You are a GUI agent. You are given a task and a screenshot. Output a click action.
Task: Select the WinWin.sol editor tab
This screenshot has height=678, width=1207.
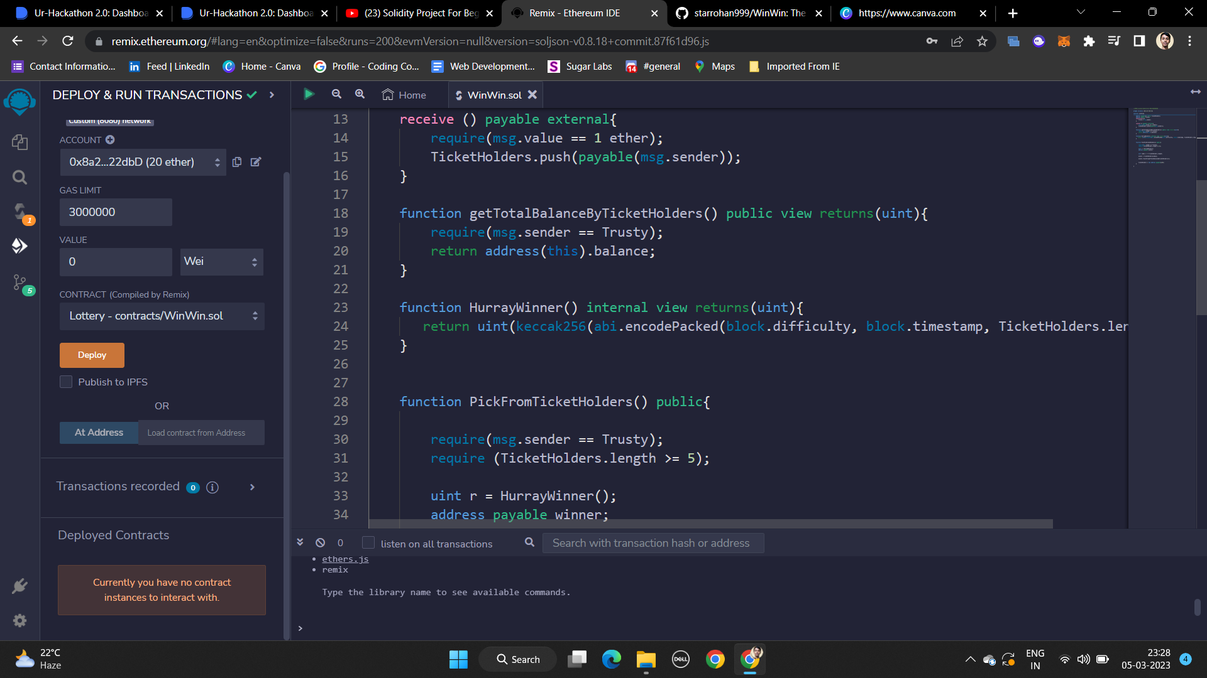pos(493,95)
